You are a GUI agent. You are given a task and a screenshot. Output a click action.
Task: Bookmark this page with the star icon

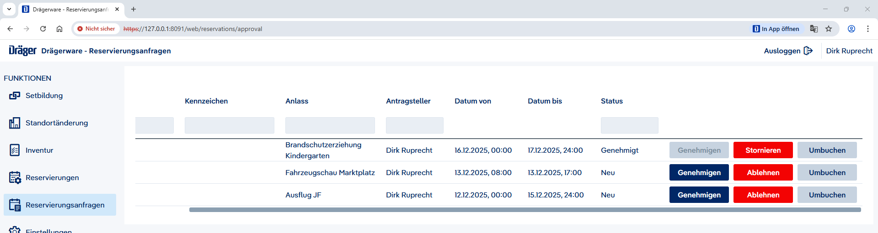click(x=829, y=29)
